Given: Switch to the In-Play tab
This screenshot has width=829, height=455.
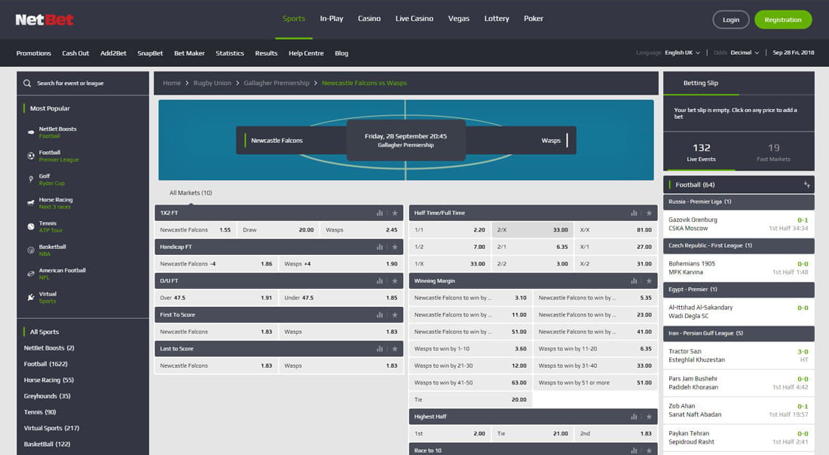Looking at the screenshot, I should (331, 18).
